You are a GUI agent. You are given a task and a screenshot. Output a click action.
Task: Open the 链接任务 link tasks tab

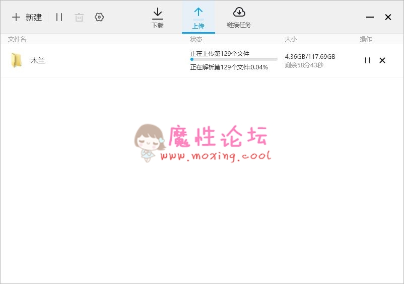[x=239, y=18]
